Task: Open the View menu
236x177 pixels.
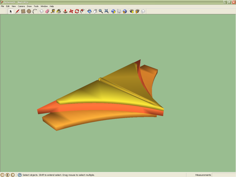Action: [14, 6]
